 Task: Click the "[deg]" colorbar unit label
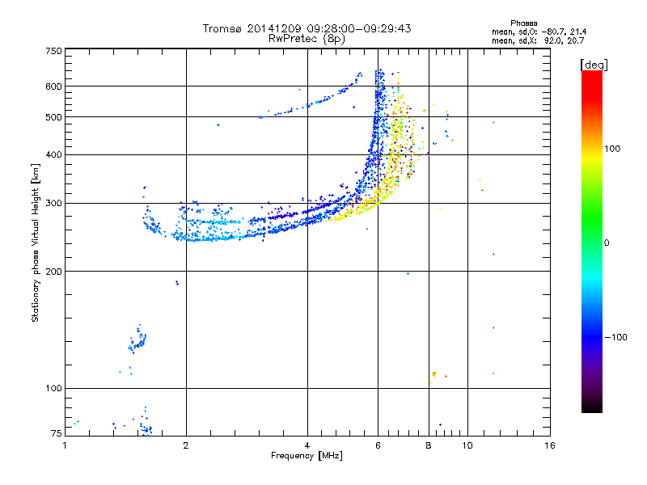click(x=594, y=65)
